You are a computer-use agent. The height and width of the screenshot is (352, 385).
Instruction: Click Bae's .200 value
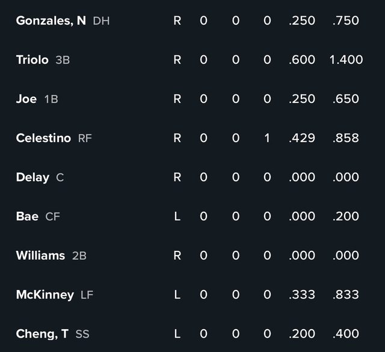[x=345, y=217]
